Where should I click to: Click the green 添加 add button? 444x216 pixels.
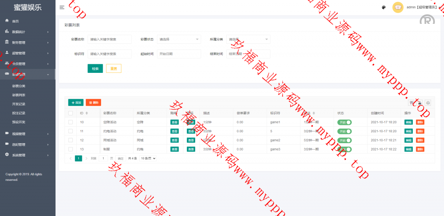pyautogui.click(x=76, y=102)
